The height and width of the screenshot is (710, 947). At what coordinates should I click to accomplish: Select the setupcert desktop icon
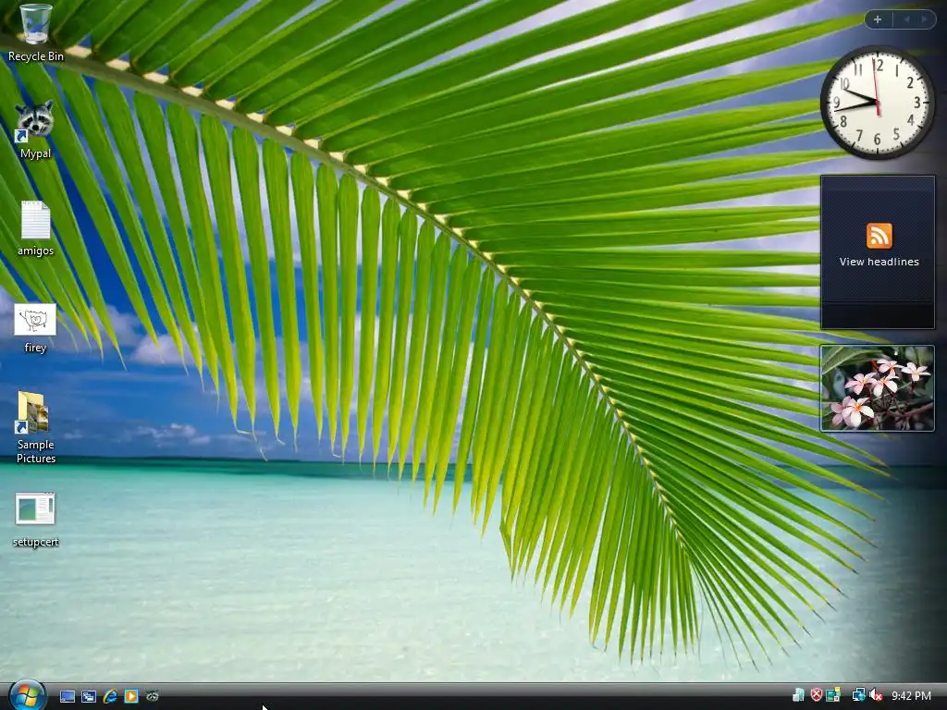tap(35, 508)
